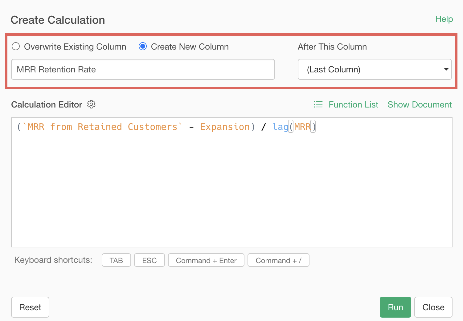Select the Command + Enter shortcut hint
463x321 pixels.
coord(206,260)
